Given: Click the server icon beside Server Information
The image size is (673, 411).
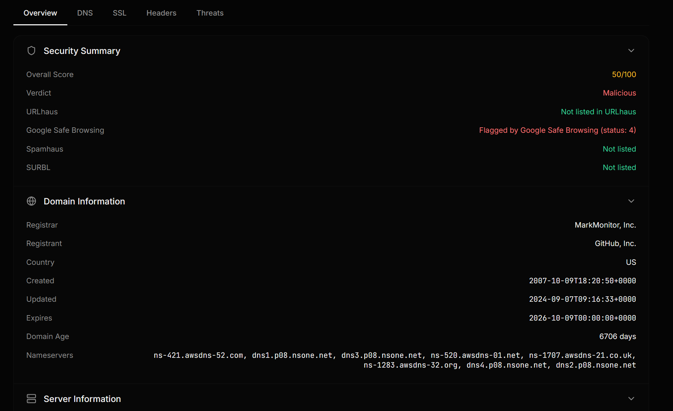Looking at the screenshot, I should click(x=31, y=399).
